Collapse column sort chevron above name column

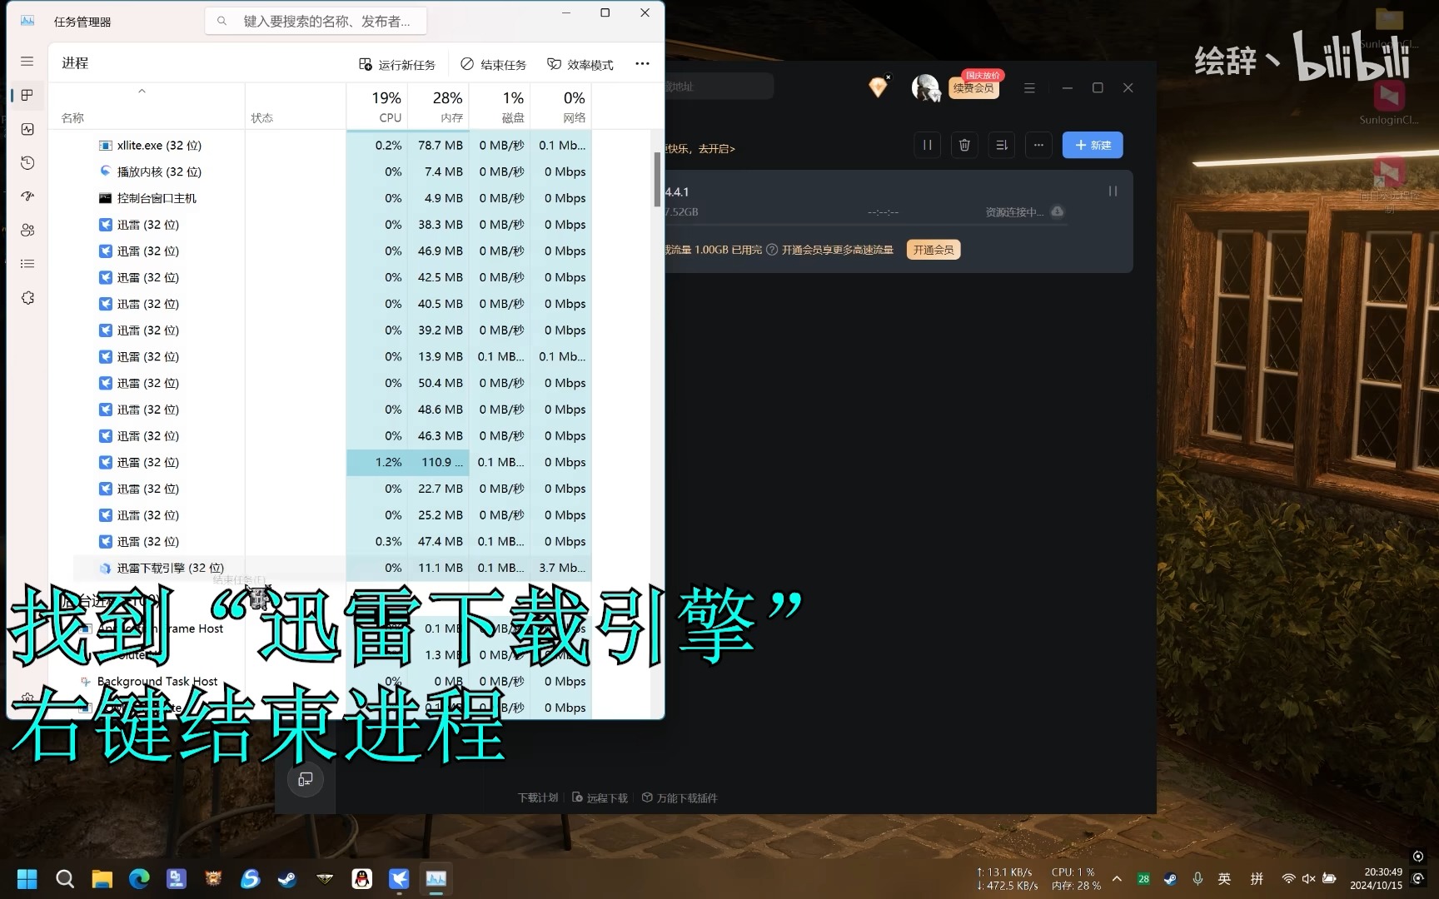tap(142, 91)
